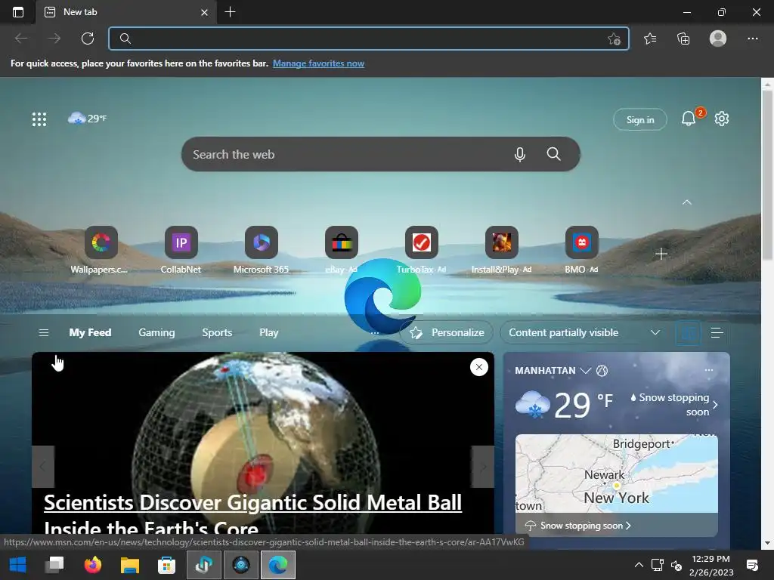This screenshot has height=580, width=774.
Task: Collapse the quick links chevron
Action: pyautogui.click(x=686, y=202)
